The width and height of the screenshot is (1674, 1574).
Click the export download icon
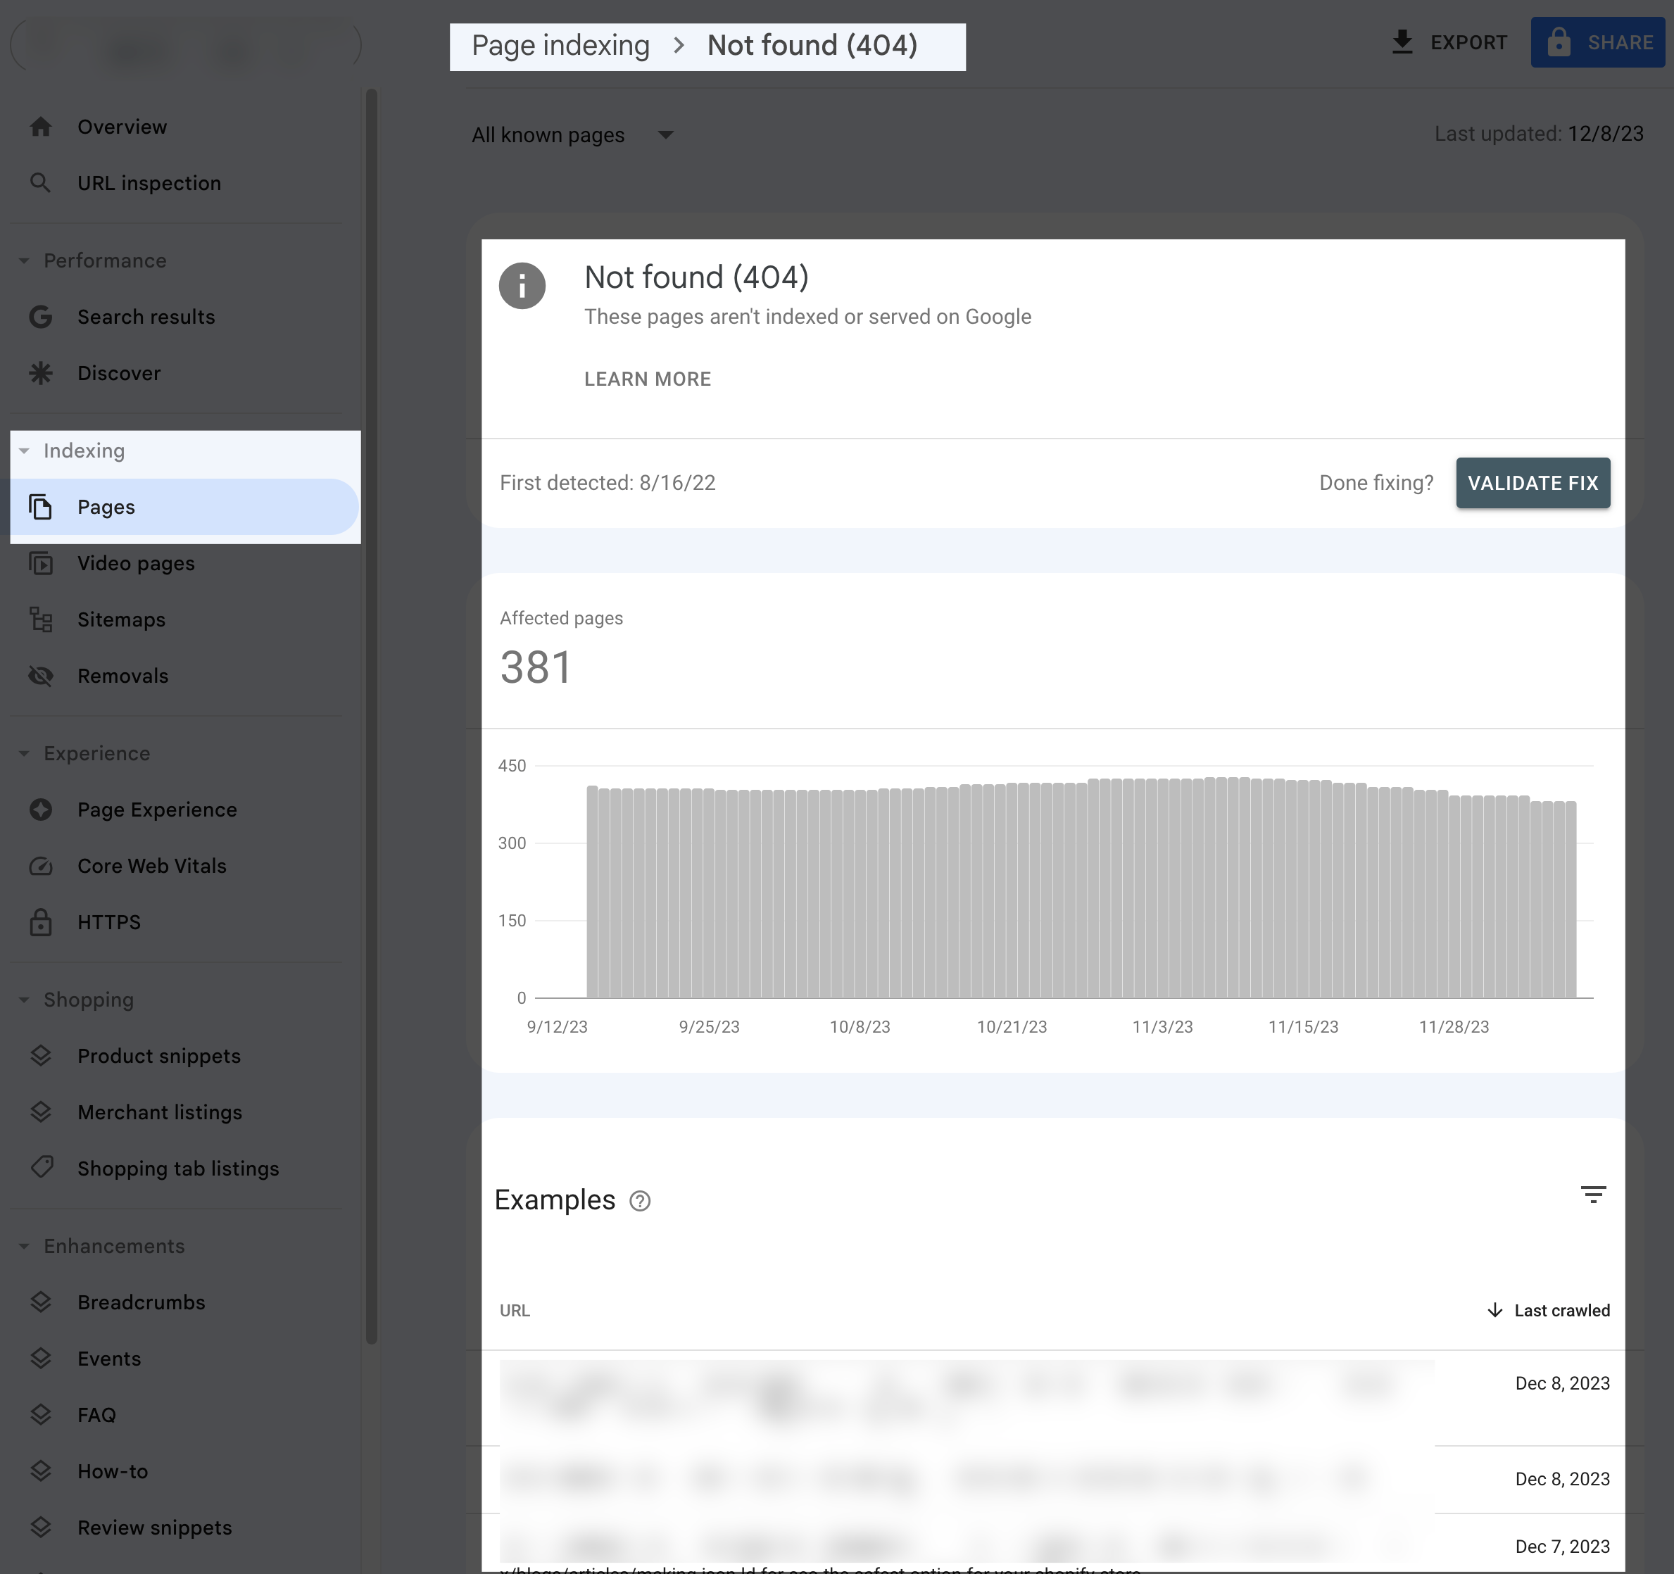[1400, 42]
